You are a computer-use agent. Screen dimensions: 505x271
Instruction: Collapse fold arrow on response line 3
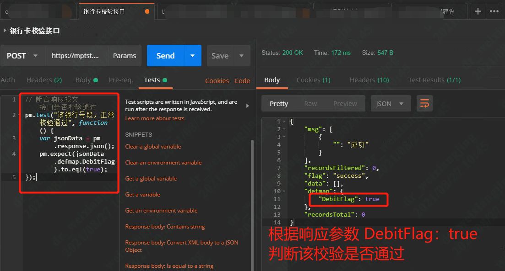tap(284, 137)
